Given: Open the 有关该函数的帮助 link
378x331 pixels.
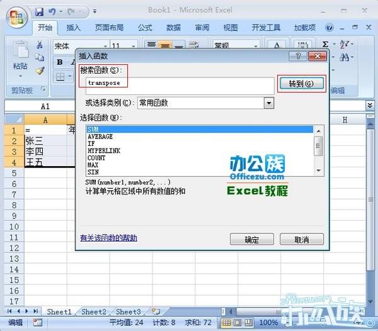Looking at the screenshot, I should tap(108, 238).
